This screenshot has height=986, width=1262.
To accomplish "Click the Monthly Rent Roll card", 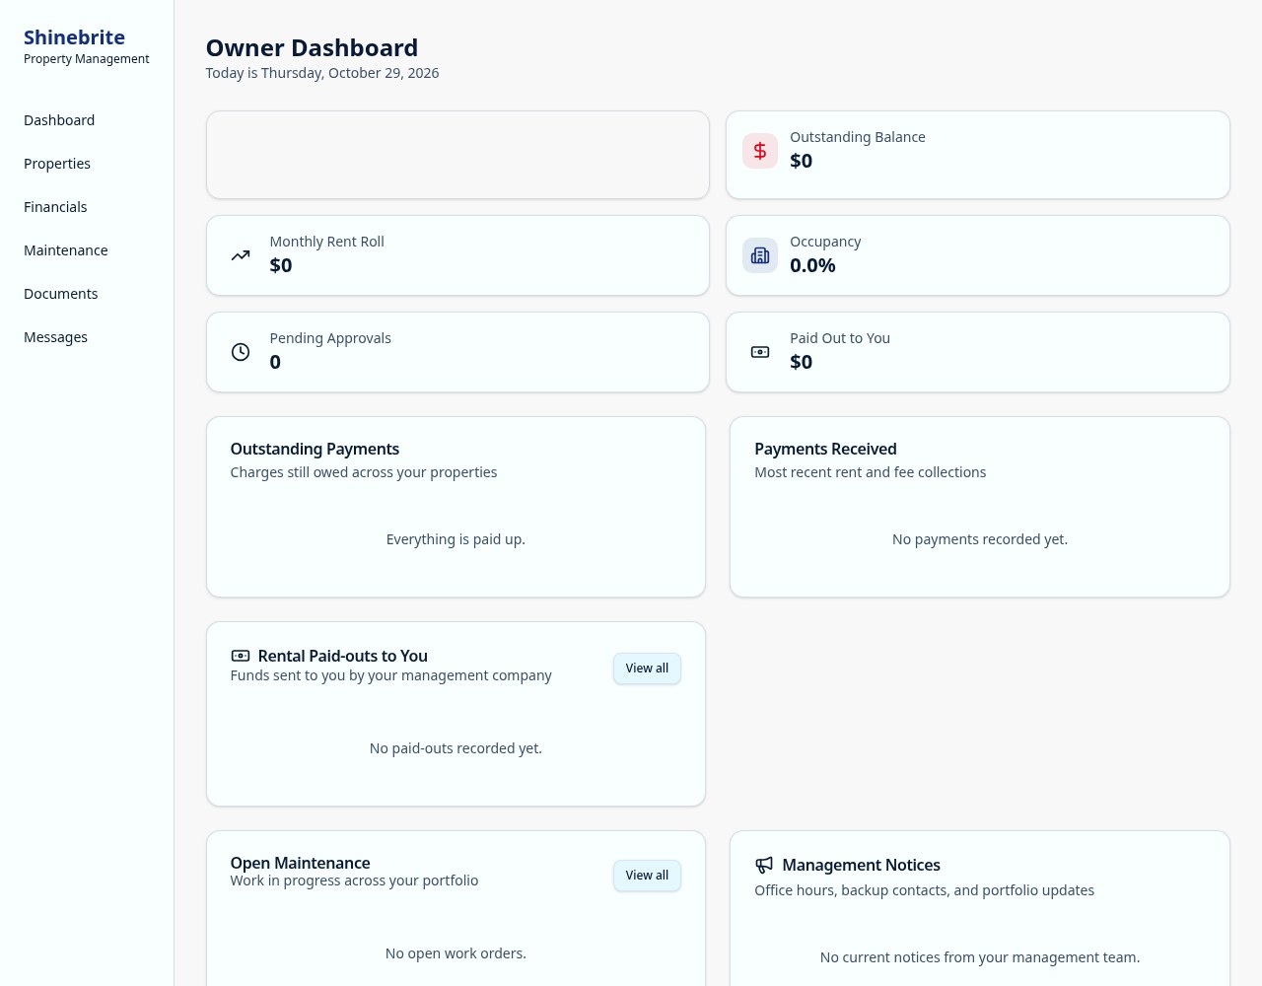I will (x=457, y=255).
